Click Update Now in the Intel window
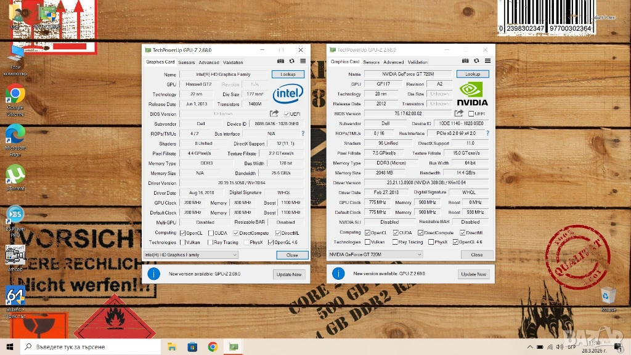The height and width of the screenshot is (355, 631). pos(288,274)
